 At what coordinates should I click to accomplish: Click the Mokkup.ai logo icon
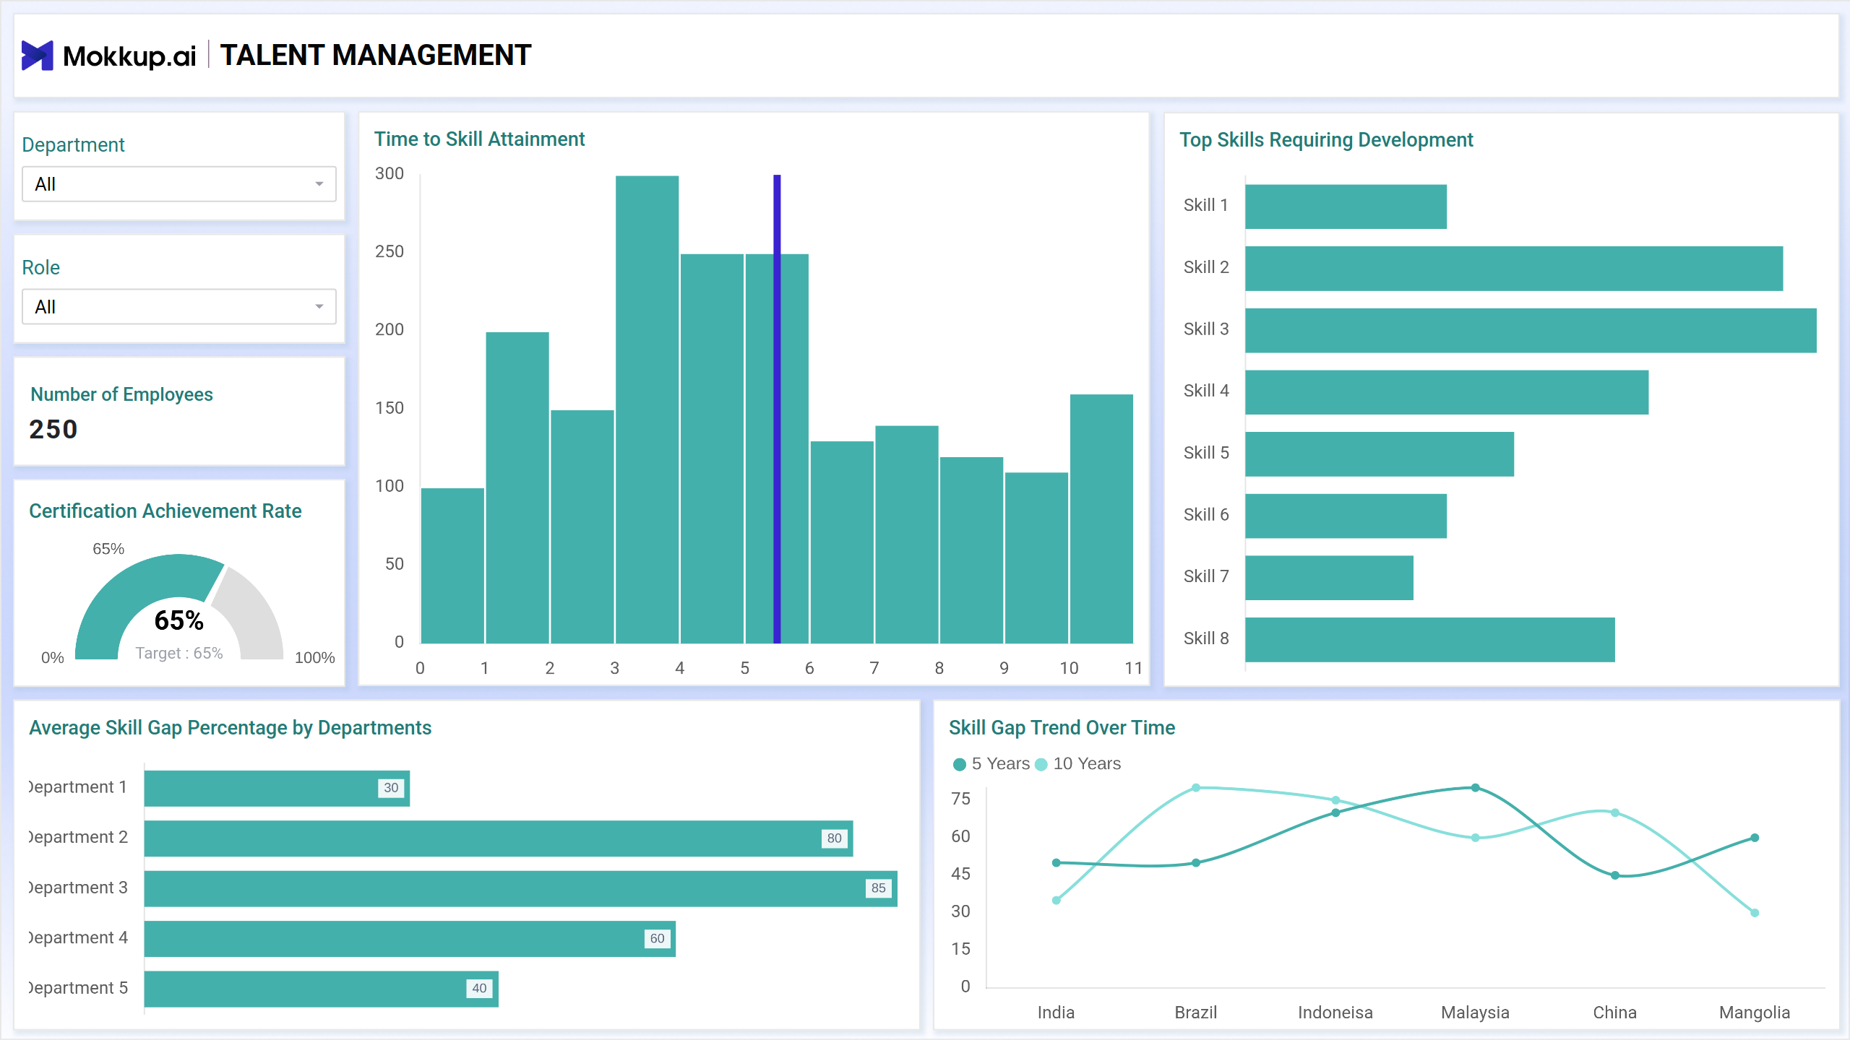[37, 56]
